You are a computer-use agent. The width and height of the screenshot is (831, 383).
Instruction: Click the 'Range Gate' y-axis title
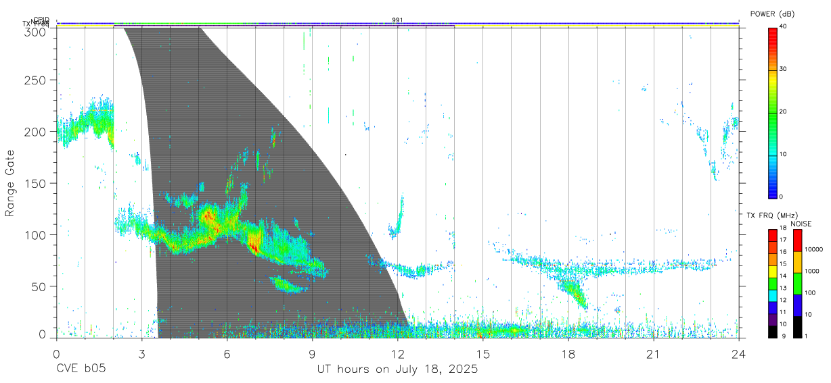coord(10,183)
